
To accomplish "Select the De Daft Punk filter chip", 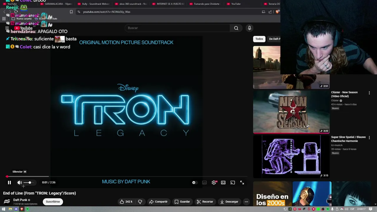I will coord(274,39).
